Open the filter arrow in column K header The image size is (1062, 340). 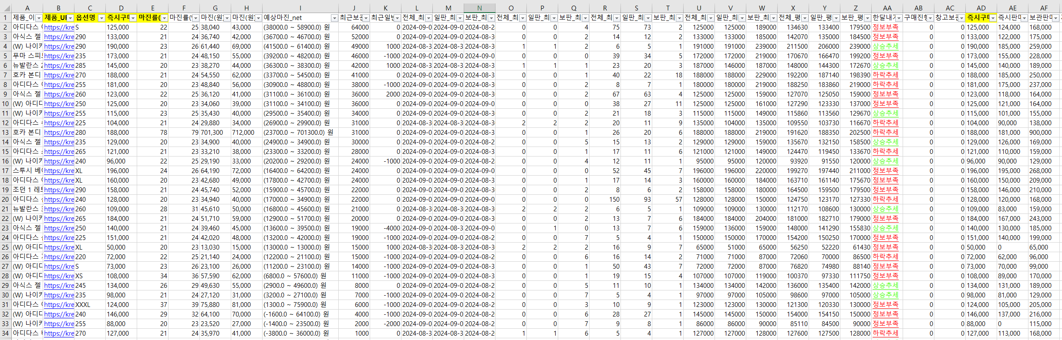397,18
